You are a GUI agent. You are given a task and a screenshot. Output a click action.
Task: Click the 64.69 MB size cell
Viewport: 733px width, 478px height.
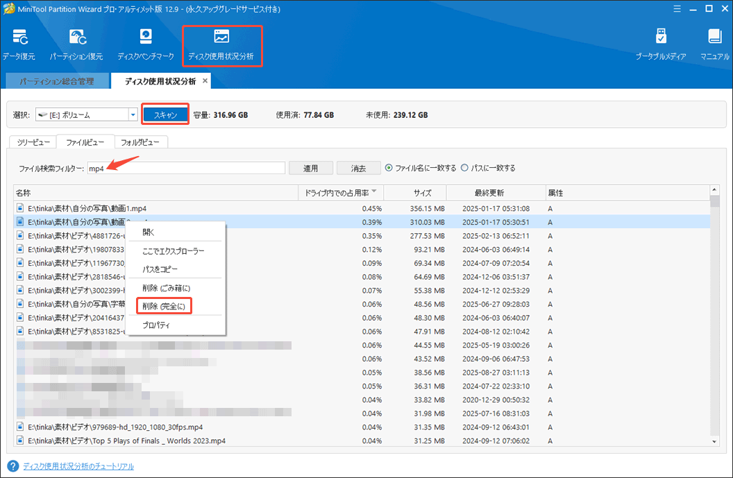(x=429, y=277)
